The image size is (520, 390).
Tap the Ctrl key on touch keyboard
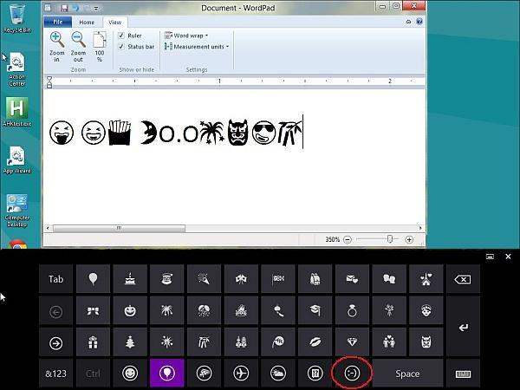(x=93, y=374)
